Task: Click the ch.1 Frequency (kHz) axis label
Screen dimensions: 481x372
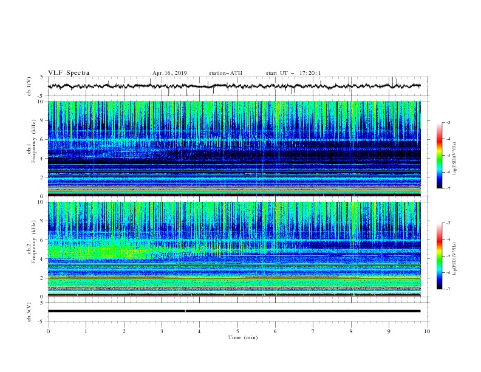Action: coord(32,141)
